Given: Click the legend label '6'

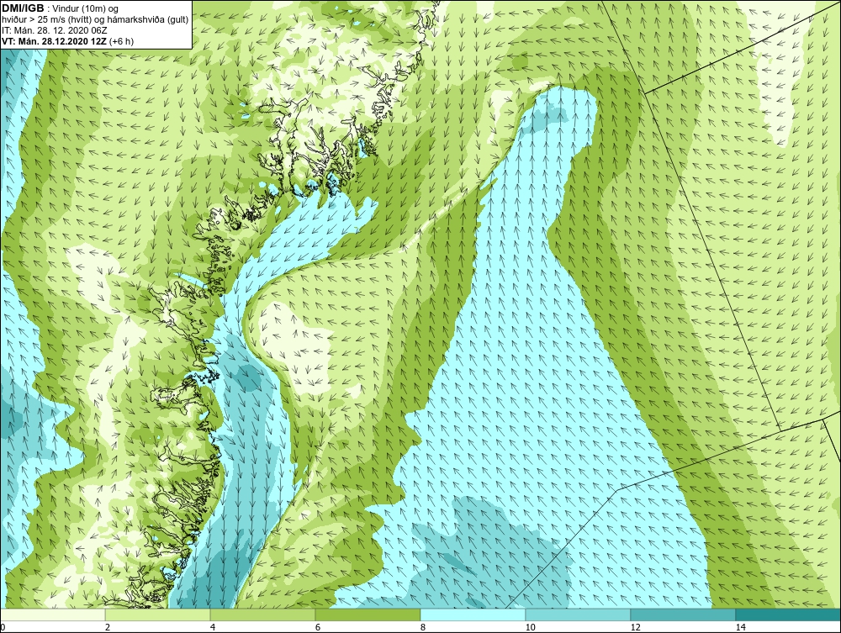Looking at the screenshot, I should point(318,627).
